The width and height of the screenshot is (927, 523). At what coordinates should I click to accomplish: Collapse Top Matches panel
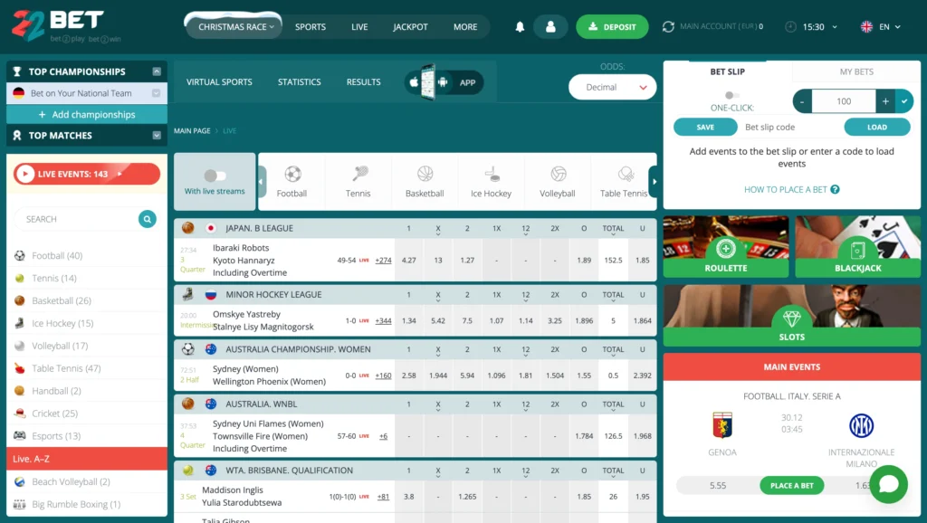[x=157, y=136]
